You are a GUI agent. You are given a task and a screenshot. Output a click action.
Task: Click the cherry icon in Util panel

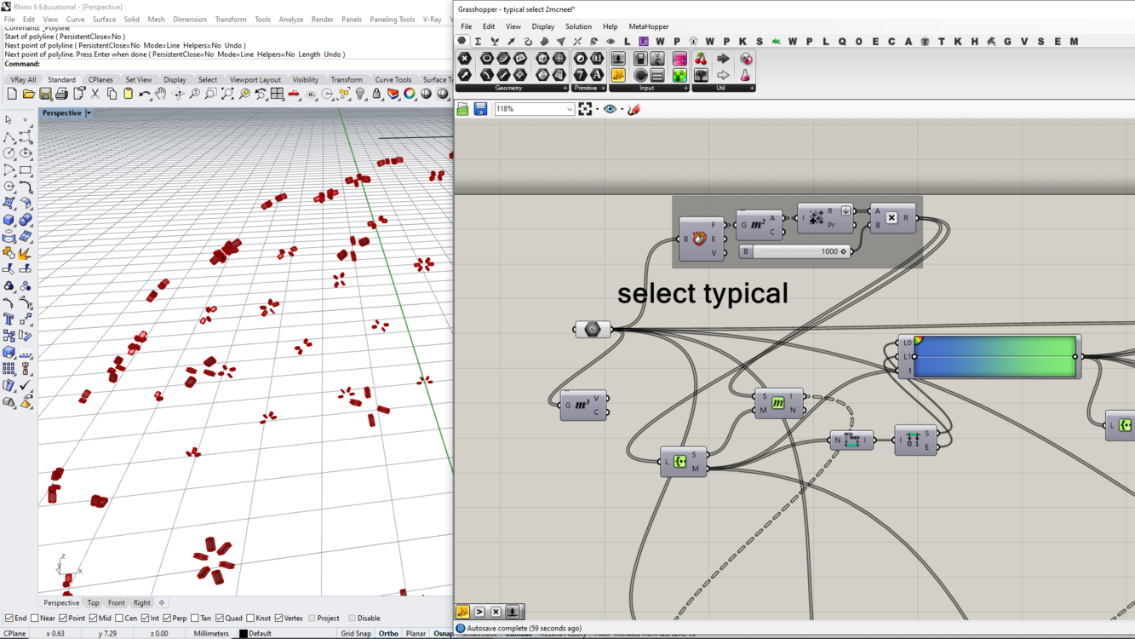click(x=701, y=59)
